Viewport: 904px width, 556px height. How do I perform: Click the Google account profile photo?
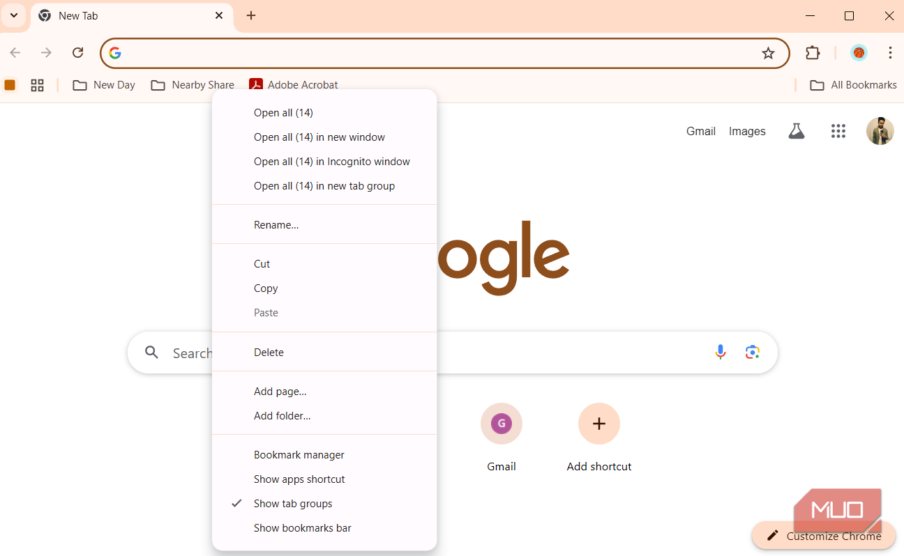point(880,131)
